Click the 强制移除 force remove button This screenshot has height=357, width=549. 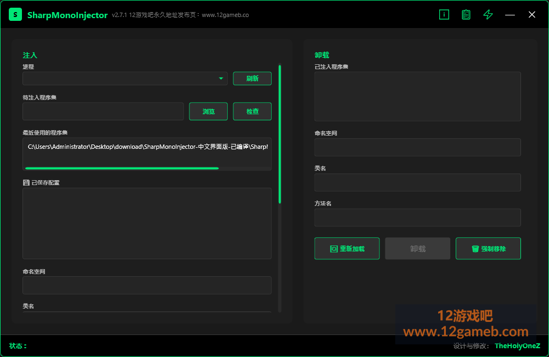pos(488,248)
